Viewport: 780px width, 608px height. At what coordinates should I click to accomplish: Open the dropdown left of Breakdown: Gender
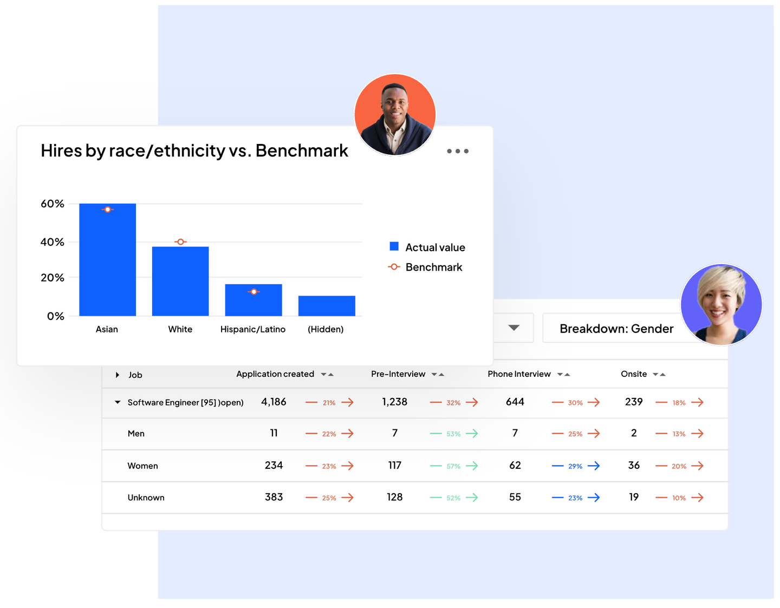tap(513, 328)
